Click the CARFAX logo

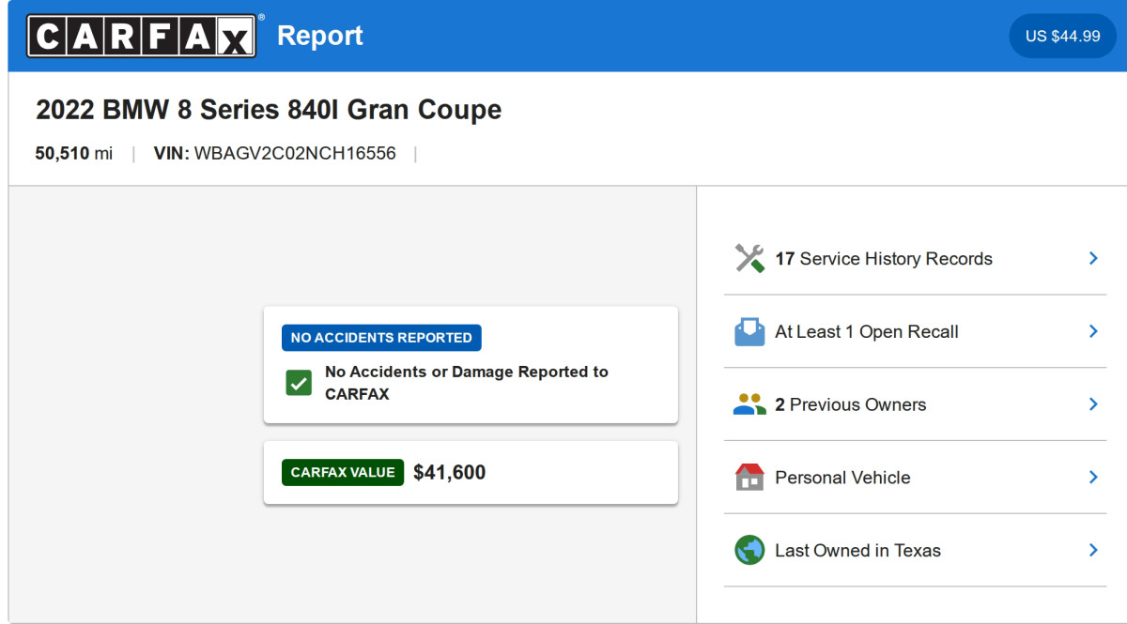[142, 36]
